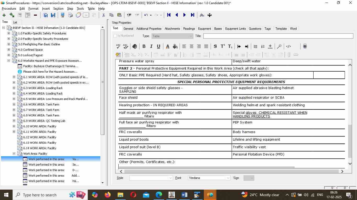This screenshot has width=357, height=200.
Task: Open the Questions tab
Action: (x=255, y=29)
